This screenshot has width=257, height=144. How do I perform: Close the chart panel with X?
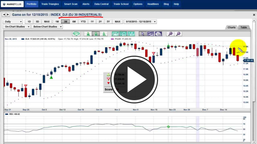tap(254, 15)
